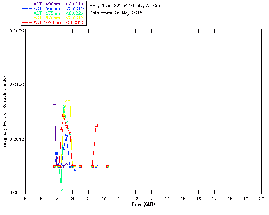
Task: Select the blue asterisk dipping below the baseline
Action: coord(75,170)
